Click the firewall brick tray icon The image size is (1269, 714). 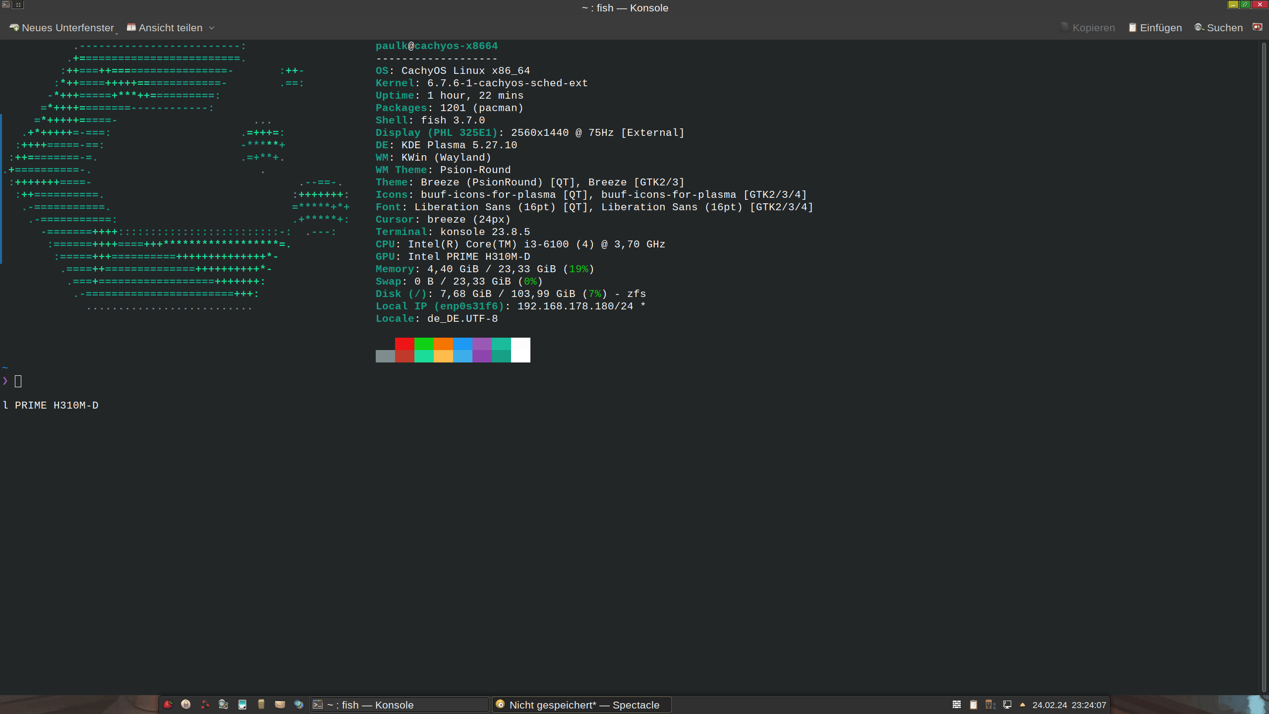[x=957, y=705]
